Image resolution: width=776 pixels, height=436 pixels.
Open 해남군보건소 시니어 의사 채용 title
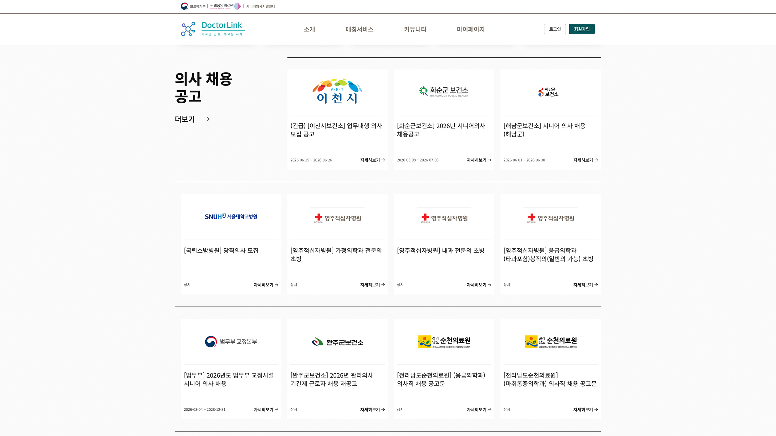pos(544,130)
